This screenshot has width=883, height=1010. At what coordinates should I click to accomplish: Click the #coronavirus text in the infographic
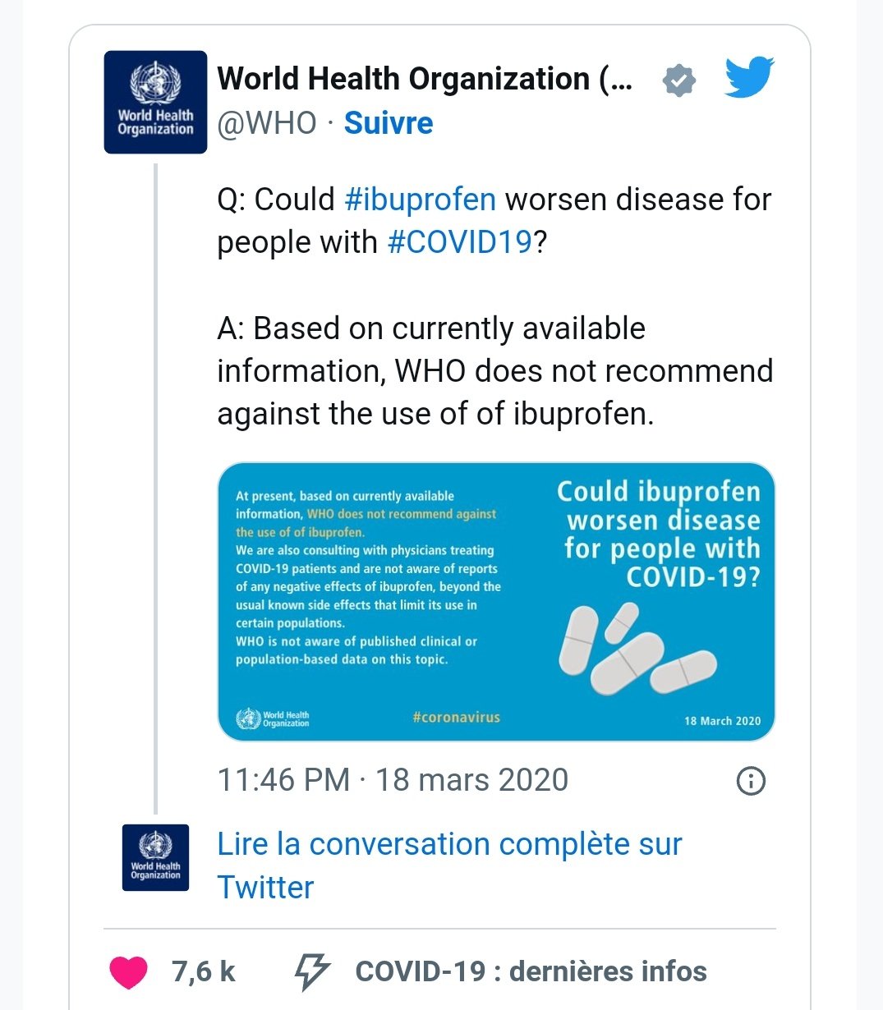coord(456,717)
